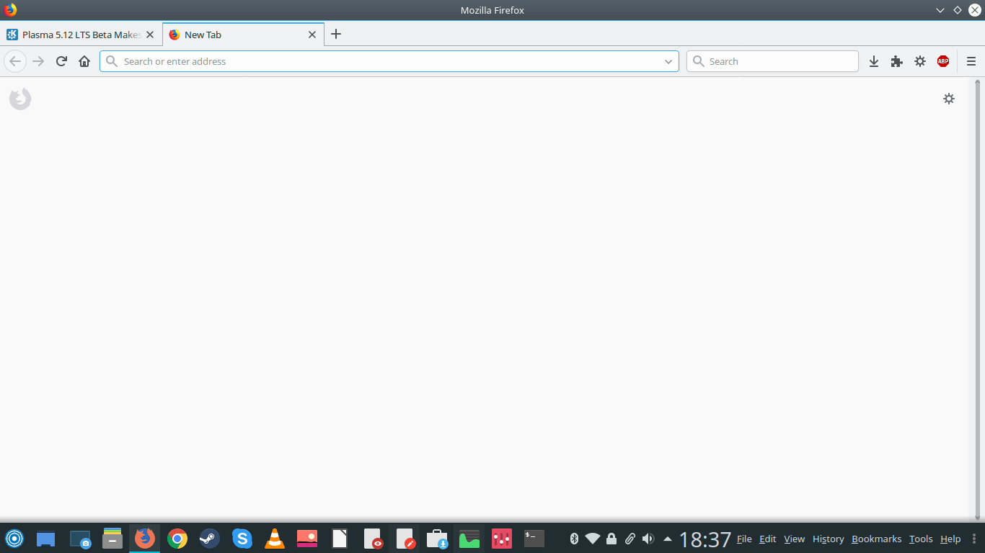Open the KDE application launcher
This screenshot has height=553, width=985.
tap(14, 538)
